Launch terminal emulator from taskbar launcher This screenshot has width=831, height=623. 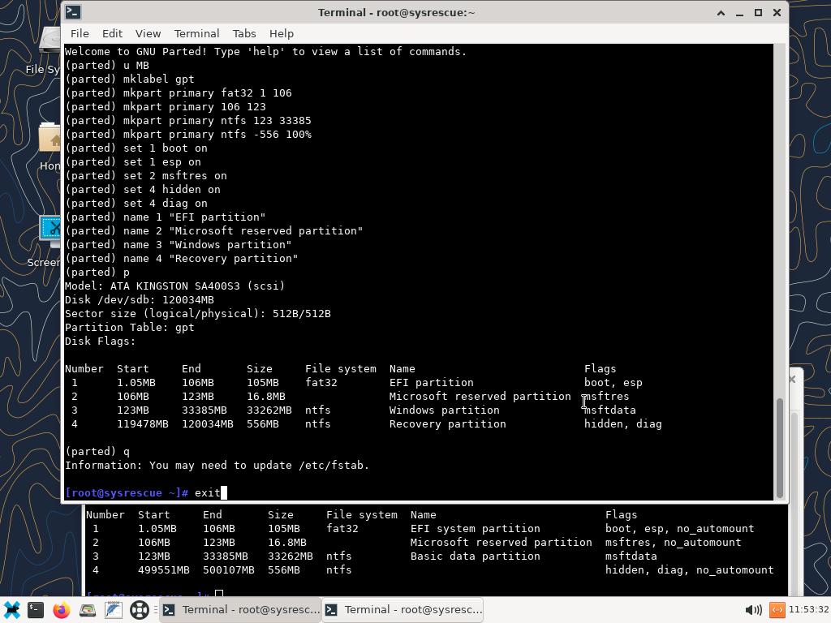(36, 610)
